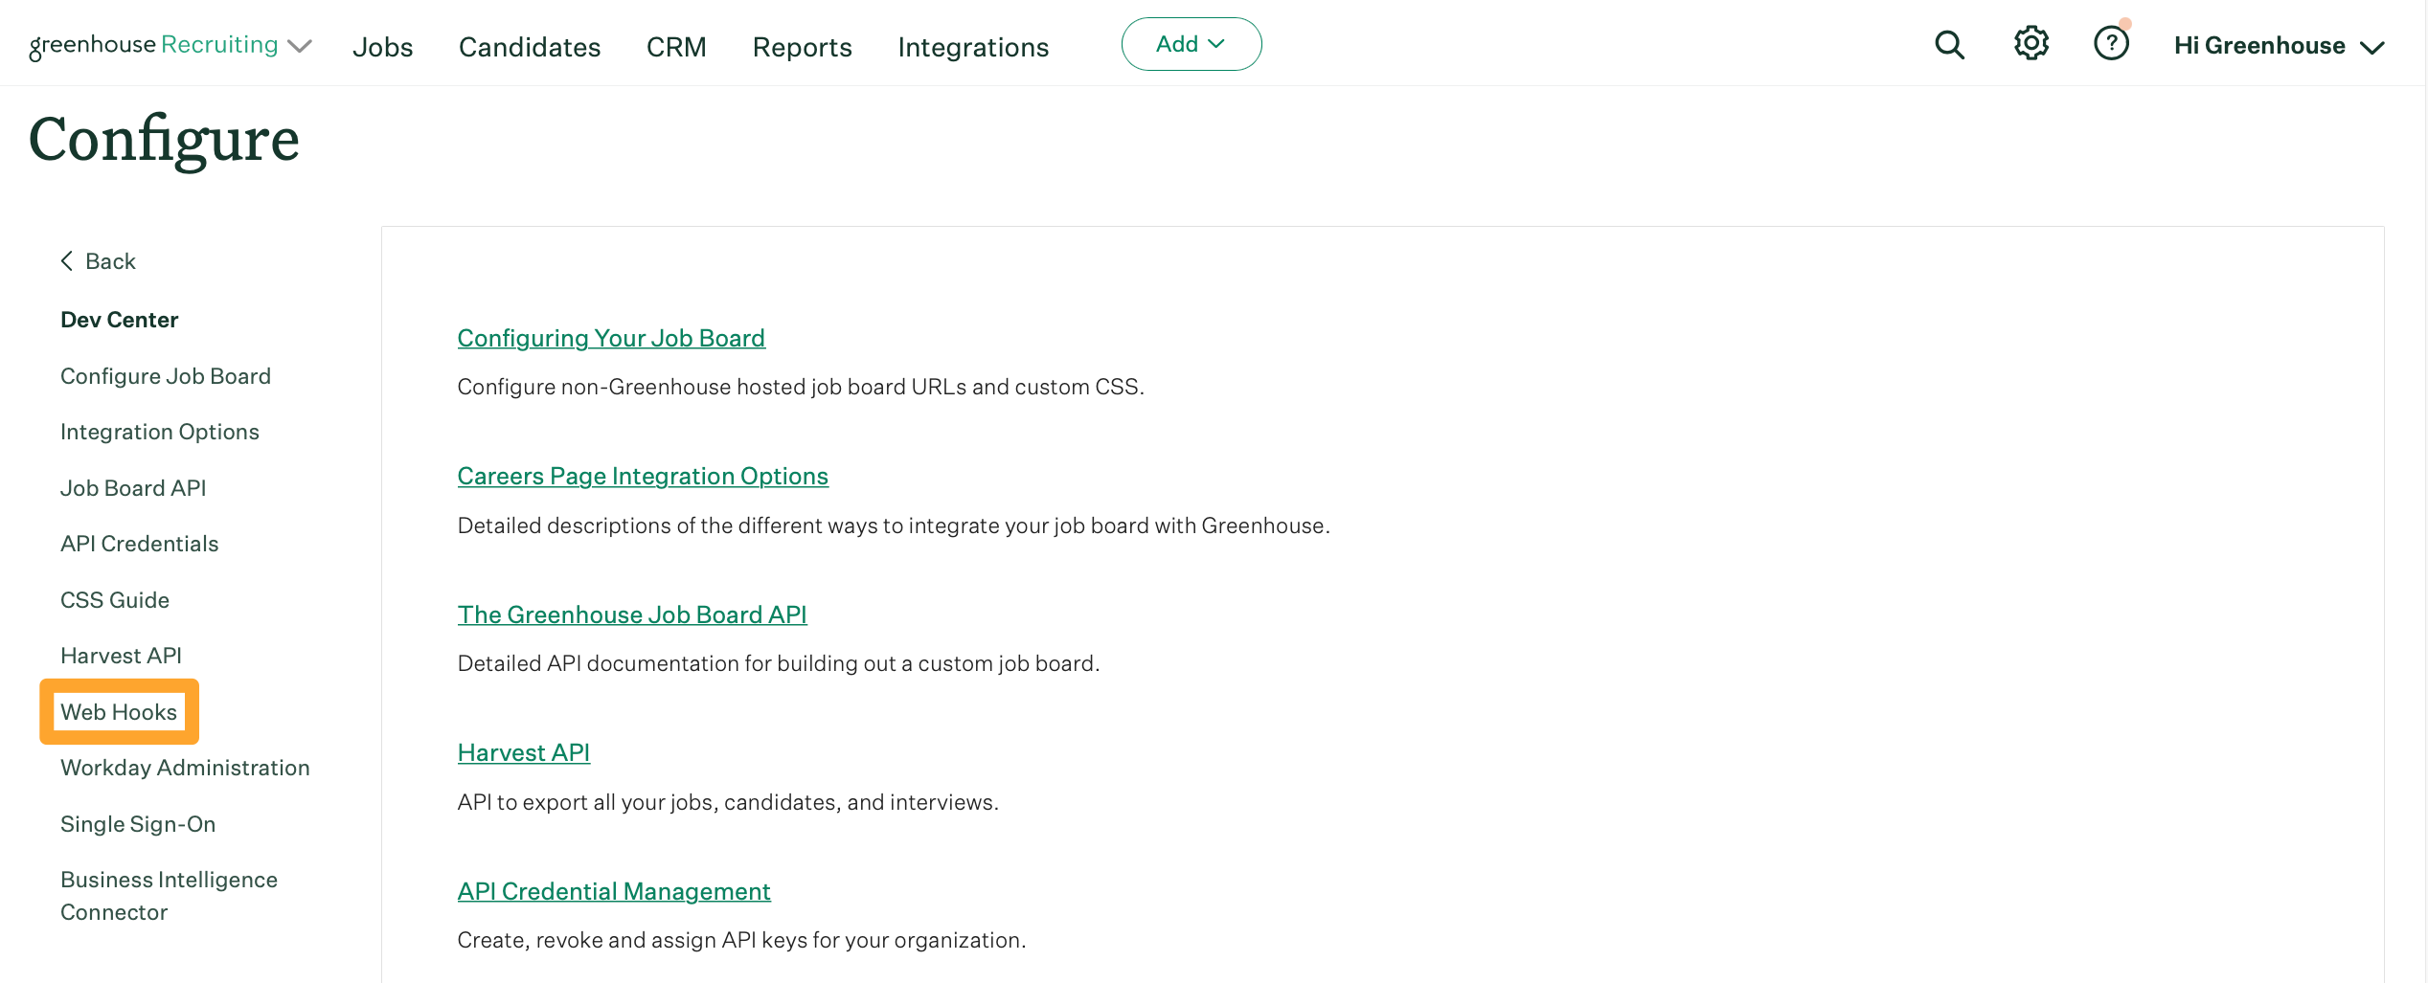Click the greenhouse Recruiting logo
The image size is (2428, 983).
pyautogui.click(x=153, y=45)
